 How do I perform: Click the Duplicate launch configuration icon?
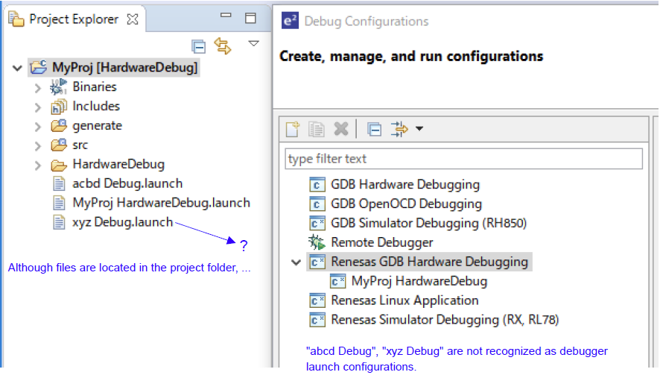pyautogui.click(x=317, y=130)
